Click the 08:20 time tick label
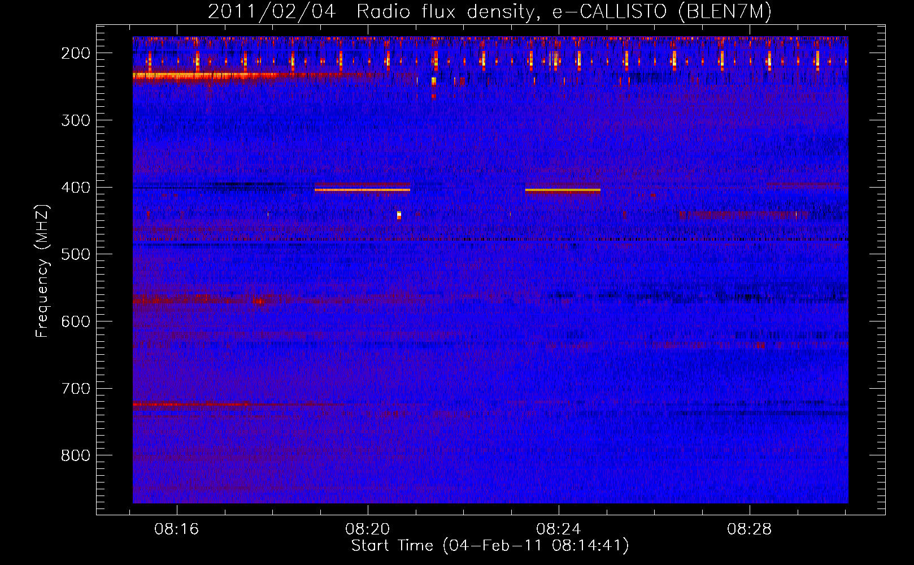Screen dimensions: 914x565 [368, 529]
